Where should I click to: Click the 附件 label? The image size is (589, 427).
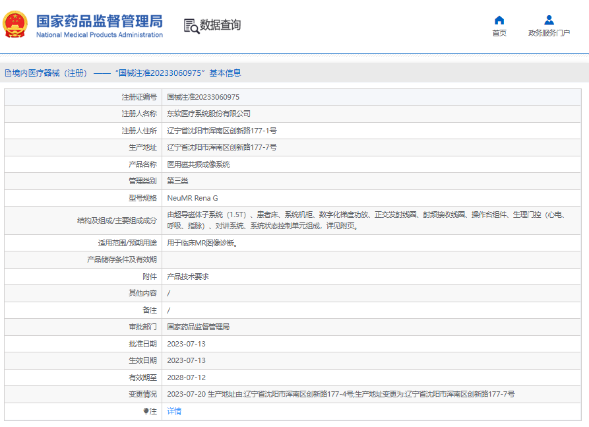coord(150,277)
